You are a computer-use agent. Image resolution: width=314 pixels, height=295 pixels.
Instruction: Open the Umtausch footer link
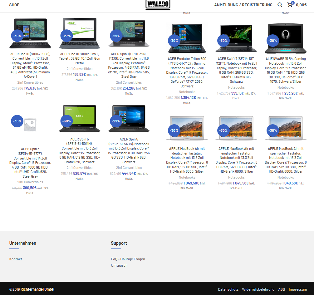(x=119, y=265)
